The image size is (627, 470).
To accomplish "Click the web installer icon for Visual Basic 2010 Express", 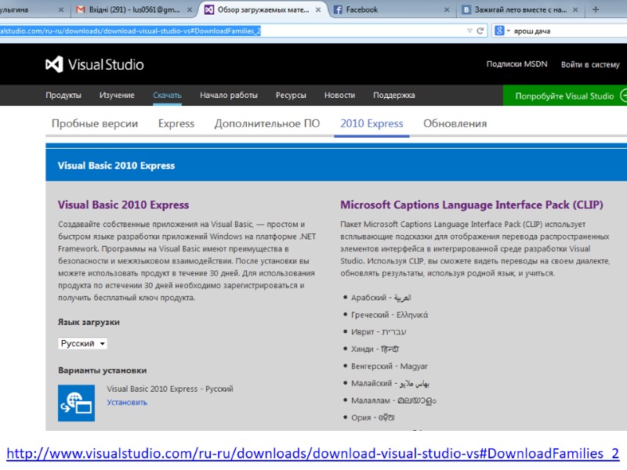I will [76, 403].
